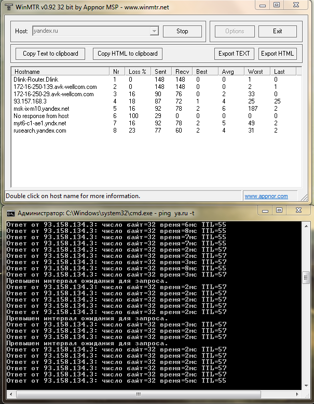
Task: Click the cmd horizontal scroll left arrow
Action: click(x=11, y=394)
